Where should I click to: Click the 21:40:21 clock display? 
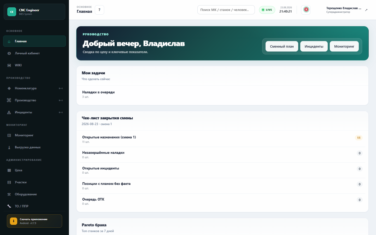[x=286, y=11]
